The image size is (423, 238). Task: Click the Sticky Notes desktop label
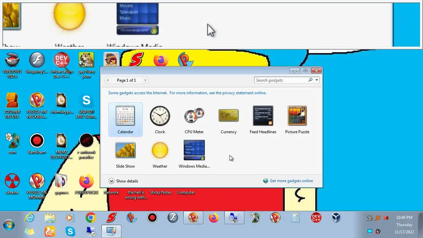pyautogui.click(x=161, y=192)
